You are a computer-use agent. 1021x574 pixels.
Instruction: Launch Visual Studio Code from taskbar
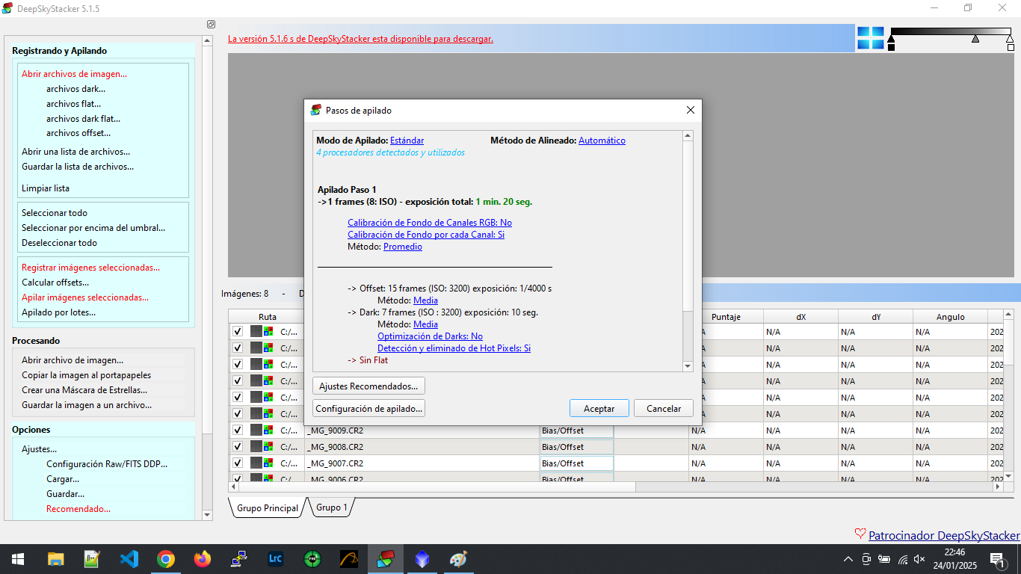(x=129, y=558)
